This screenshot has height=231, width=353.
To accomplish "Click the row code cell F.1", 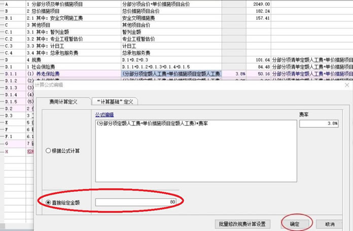I will pyautogui.click(x=15, y=137).
